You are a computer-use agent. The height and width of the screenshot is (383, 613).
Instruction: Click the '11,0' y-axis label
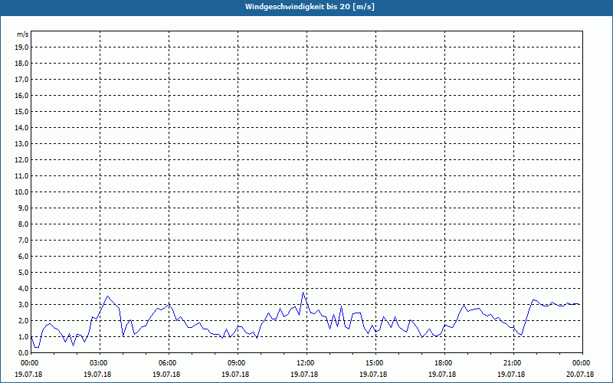tap(21, 176)
